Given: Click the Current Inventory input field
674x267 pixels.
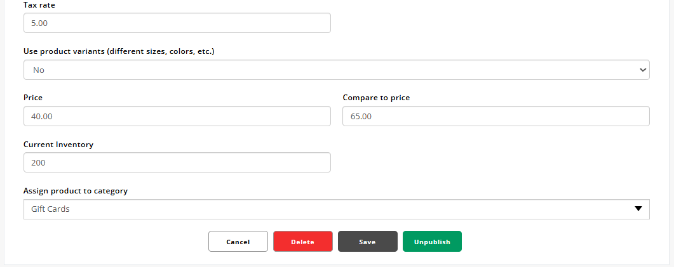Looking at the screenshot, I should [177, 163].
